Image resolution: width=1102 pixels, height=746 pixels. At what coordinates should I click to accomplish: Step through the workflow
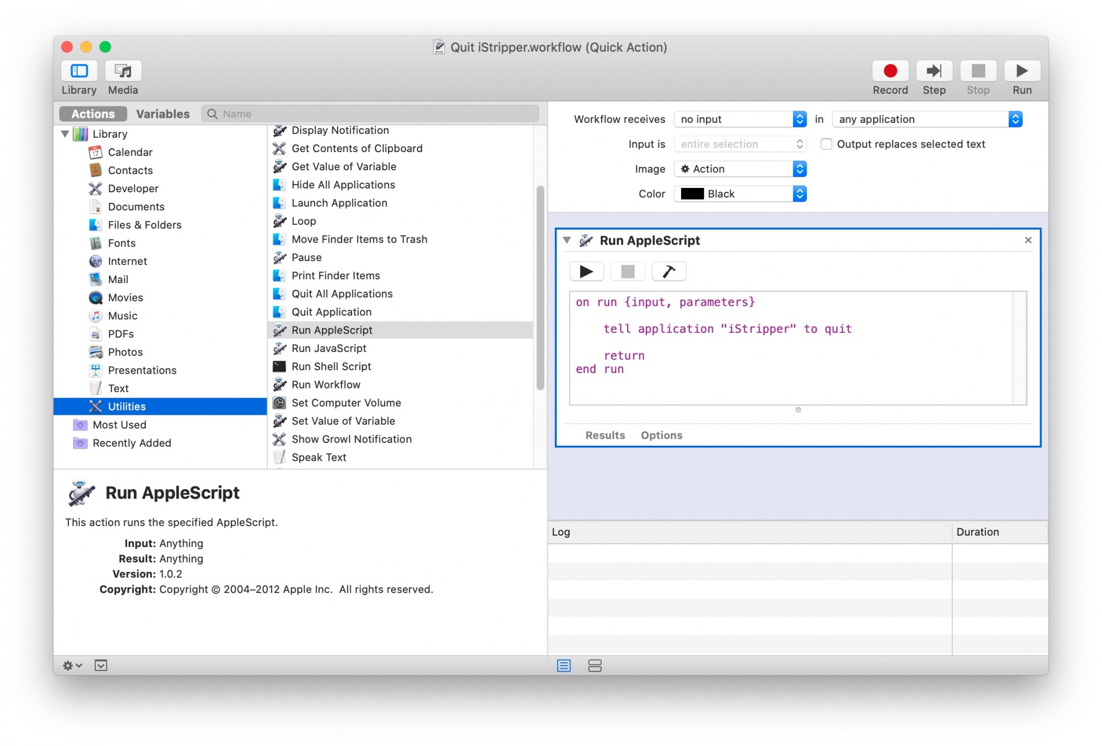click(934, 71)
